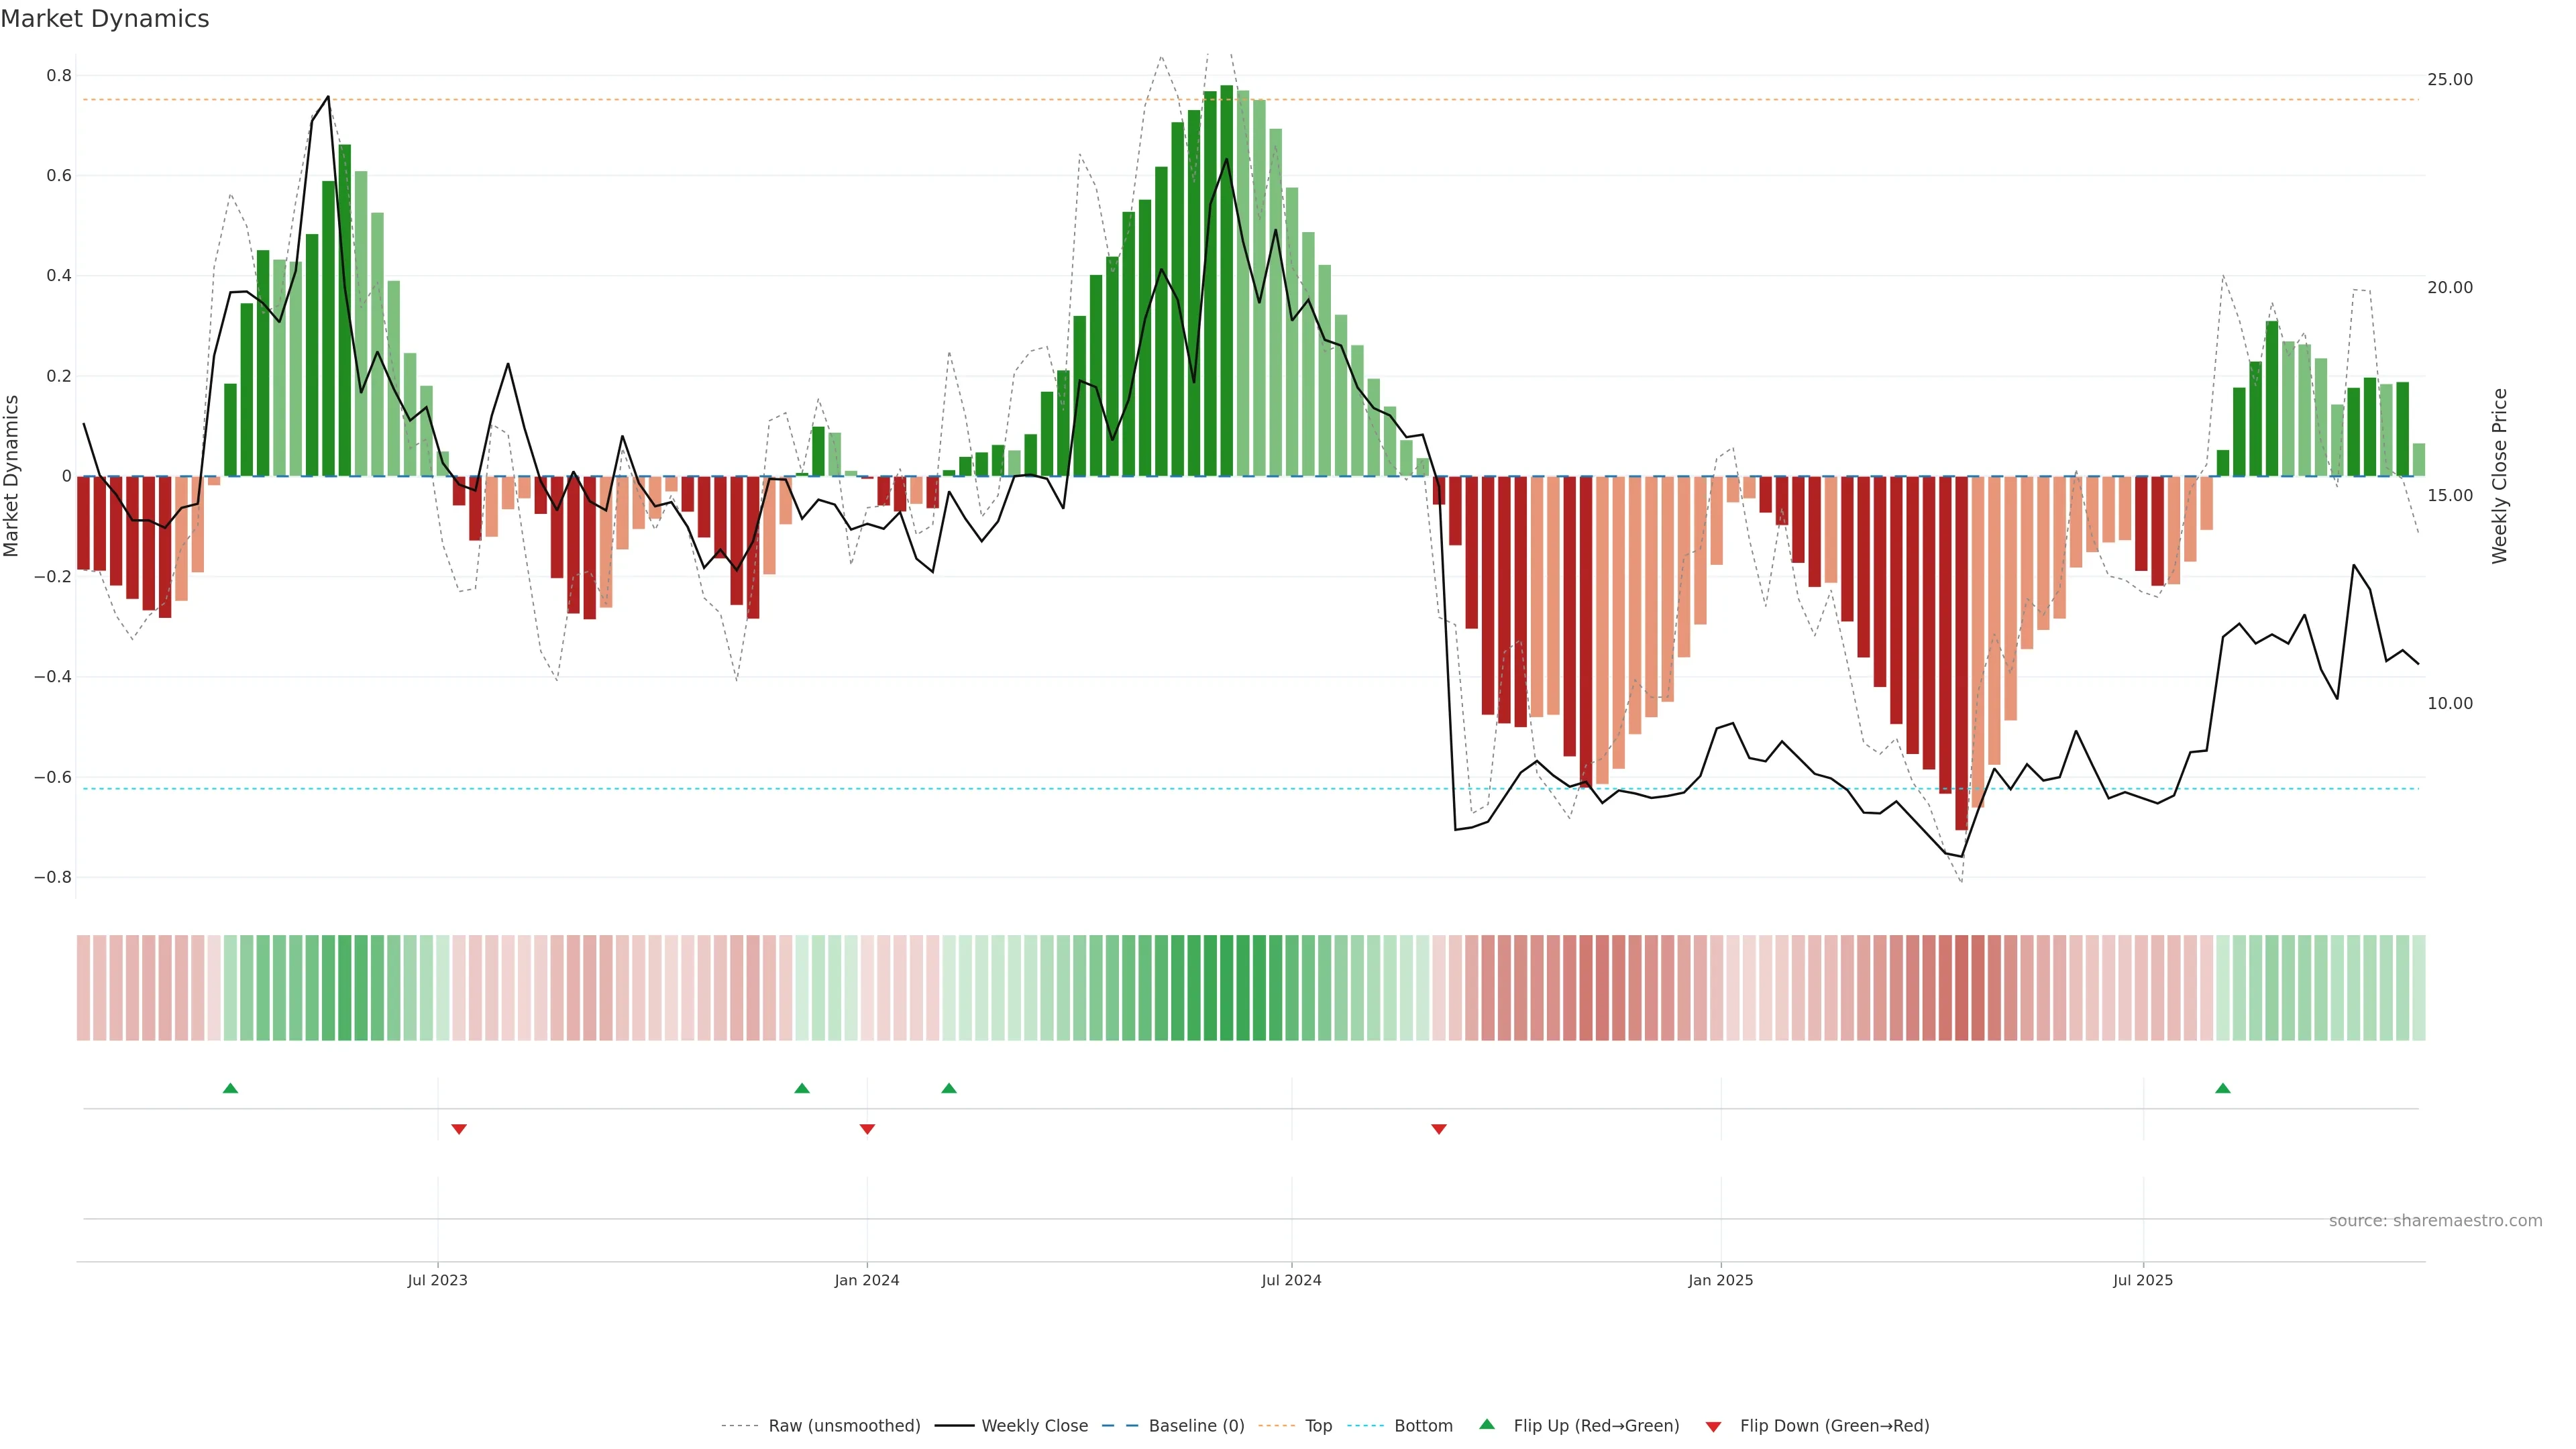Click the green flip-up triangle after Jan 2024

pyautogui.click(x=949, y=1088)
